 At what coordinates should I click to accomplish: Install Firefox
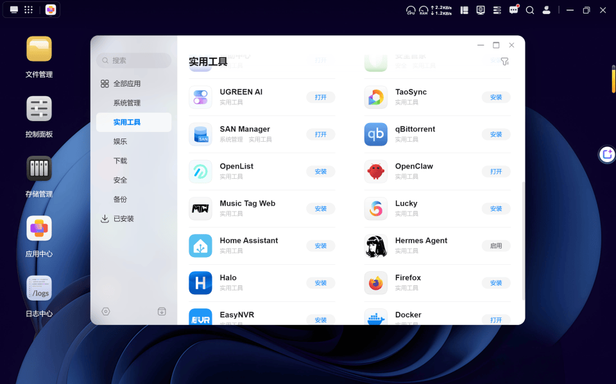[496, 283]
